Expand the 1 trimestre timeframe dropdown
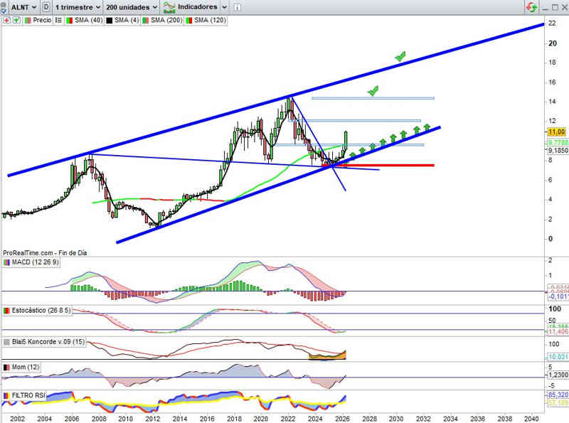Viewport: 569px width, 423px height. (77, 7)
